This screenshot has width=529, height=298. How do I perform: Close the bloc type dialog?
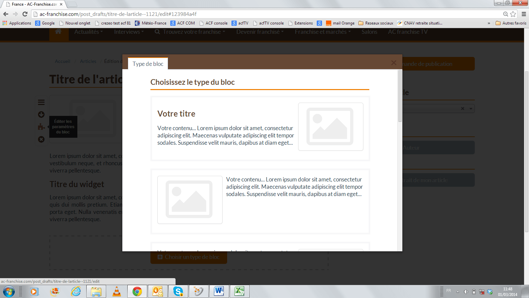coord(393,63)
